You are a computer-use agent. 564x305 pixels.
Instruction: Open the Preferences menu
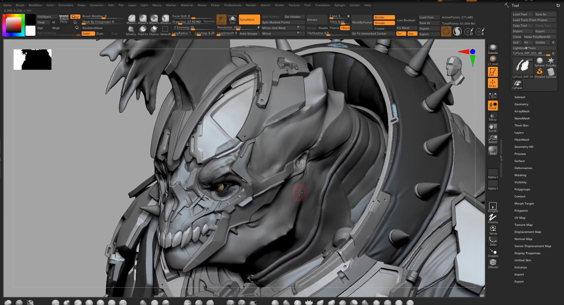click(233, 5)
